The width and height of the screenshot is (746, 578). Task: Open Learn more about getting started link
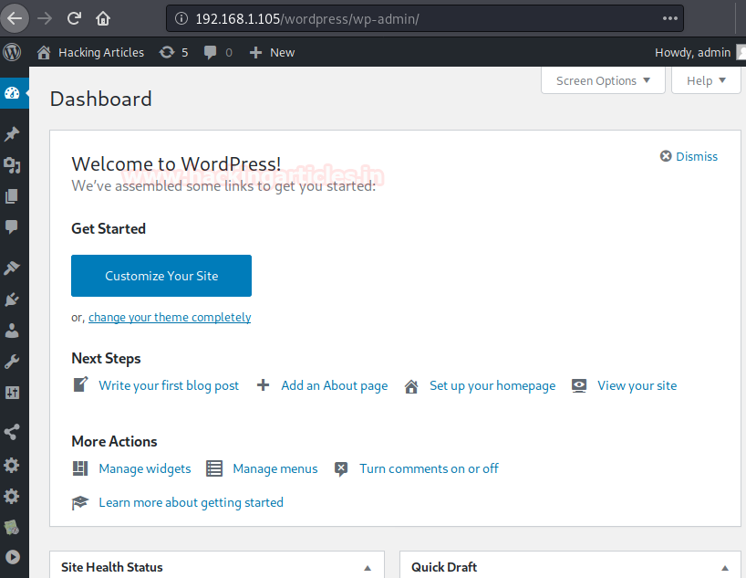(191, 503)
